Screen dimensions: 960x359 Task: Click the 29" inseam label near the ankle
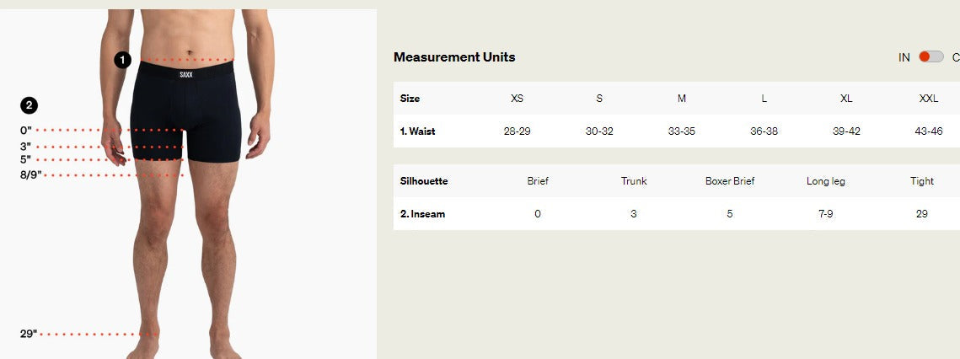pos(29,334)
